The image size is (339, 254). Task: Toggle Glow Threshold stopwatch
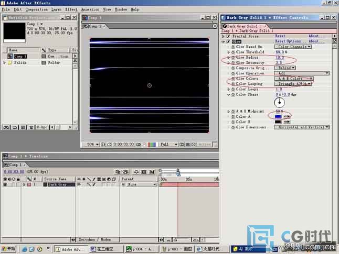click(x=234, y=52)
